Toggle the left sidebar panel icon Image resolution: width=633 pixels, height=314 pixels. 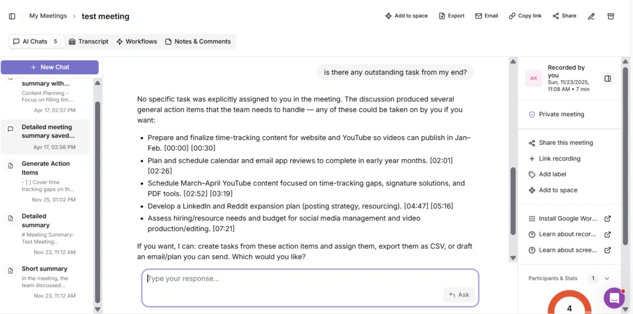12,16
